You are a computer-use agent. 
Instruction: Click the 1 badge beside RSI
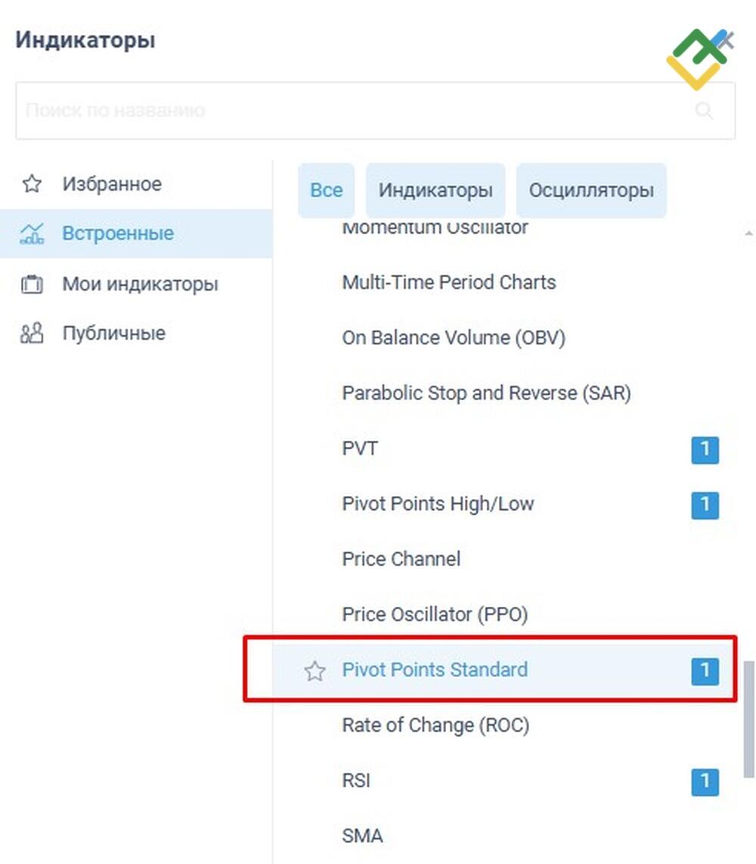point(705,782)
